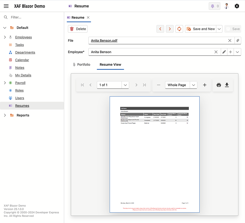This screenshot has width=245, height=223.
Task: Click the paperclip attach file icon
Action: 238,41
